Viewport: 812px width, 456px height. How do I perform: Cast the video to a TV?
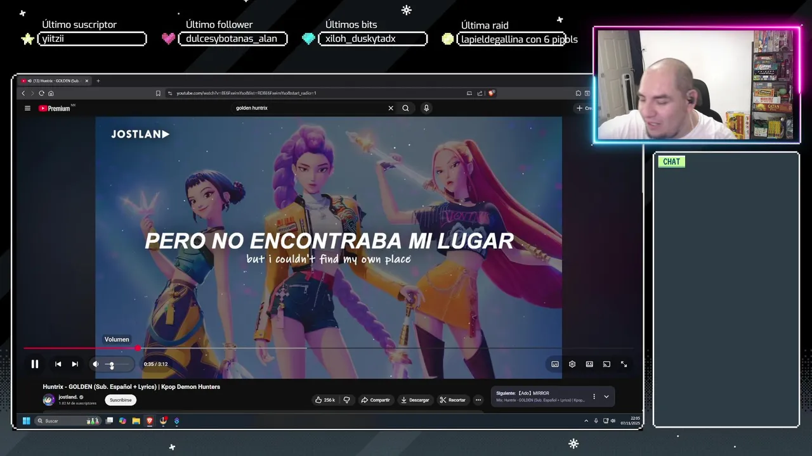pos(606,364)
